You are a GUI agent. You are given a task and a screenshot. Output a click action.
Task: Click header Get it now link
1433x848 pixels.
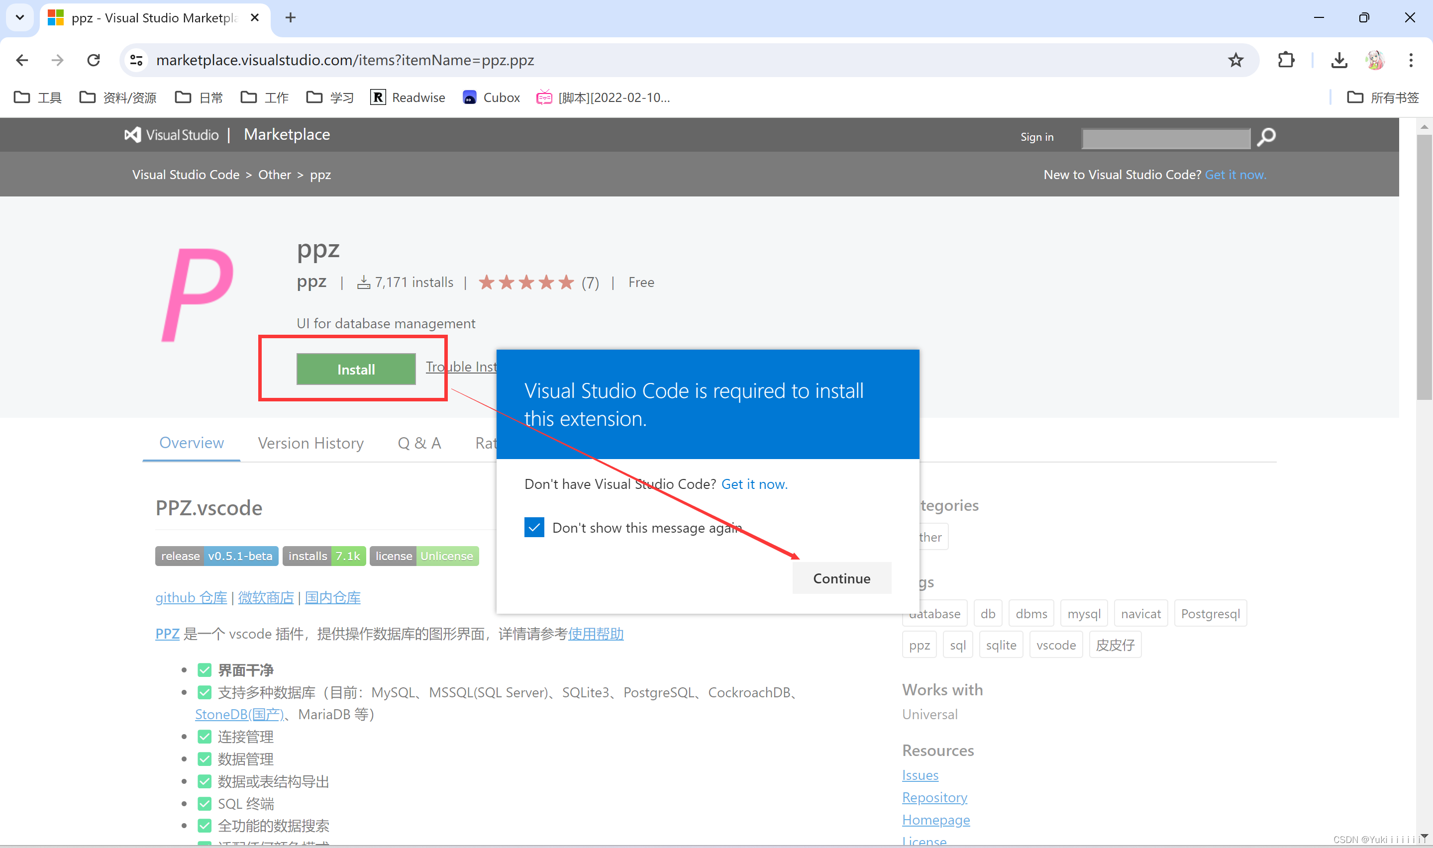tap(1235, 175)
